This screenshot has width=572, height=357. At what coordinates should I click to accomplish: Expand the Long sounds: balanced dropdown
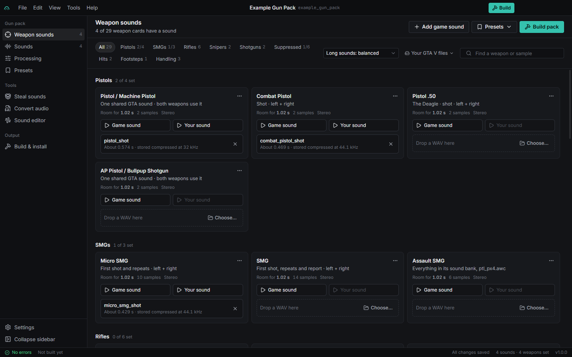click(x=361, y=53)
